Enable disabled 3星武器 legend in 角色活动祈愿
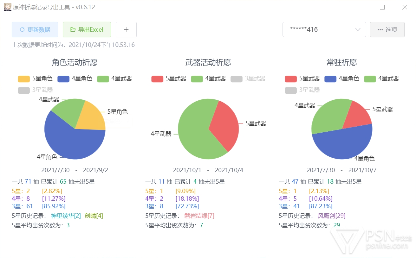Screen dimensions: 416x258 point(35,90)
